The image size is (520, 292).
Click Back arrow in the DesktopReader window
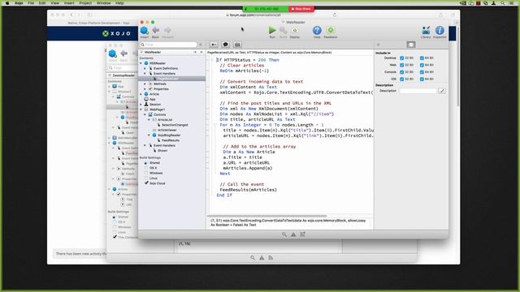123,54
